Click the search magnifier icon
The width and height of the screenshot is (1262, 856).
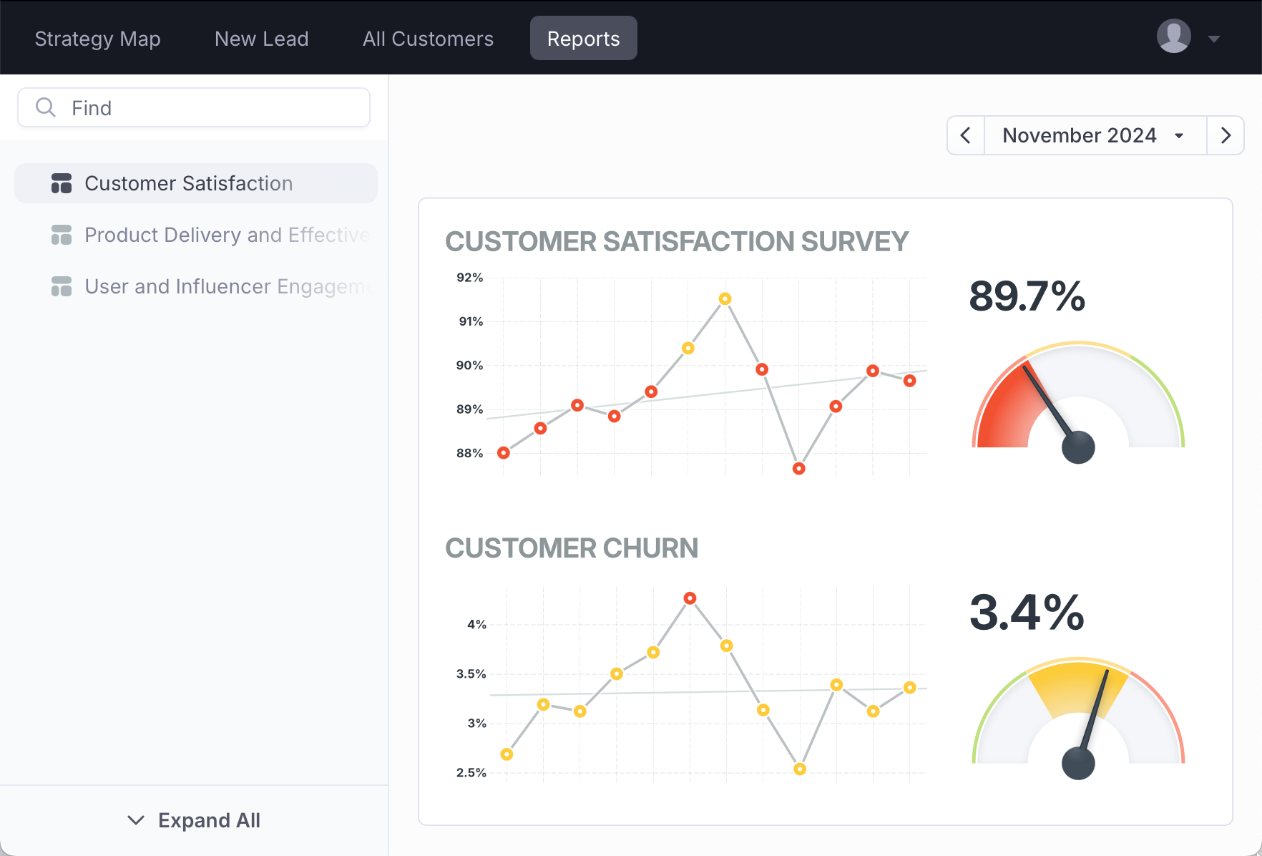[46, 107]
